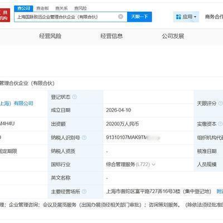This screenshot has height=223, width=223.
Task: Click the help icon next to 天眼评分
Action: pyautogui.click(x=220, y=103)
